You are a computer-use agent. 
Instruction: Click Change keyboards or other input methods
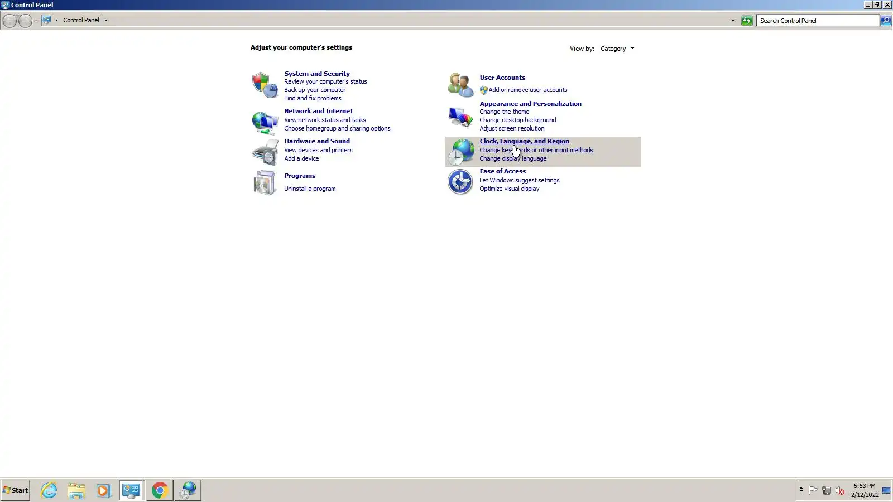536,150
